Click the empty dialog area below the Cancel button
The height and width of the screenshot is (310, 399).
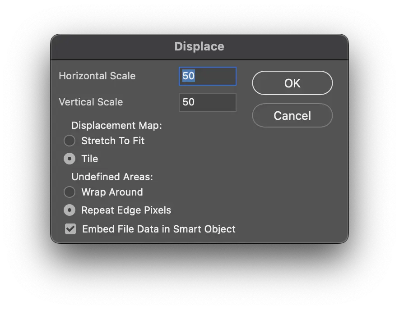[x=292, y=180]
